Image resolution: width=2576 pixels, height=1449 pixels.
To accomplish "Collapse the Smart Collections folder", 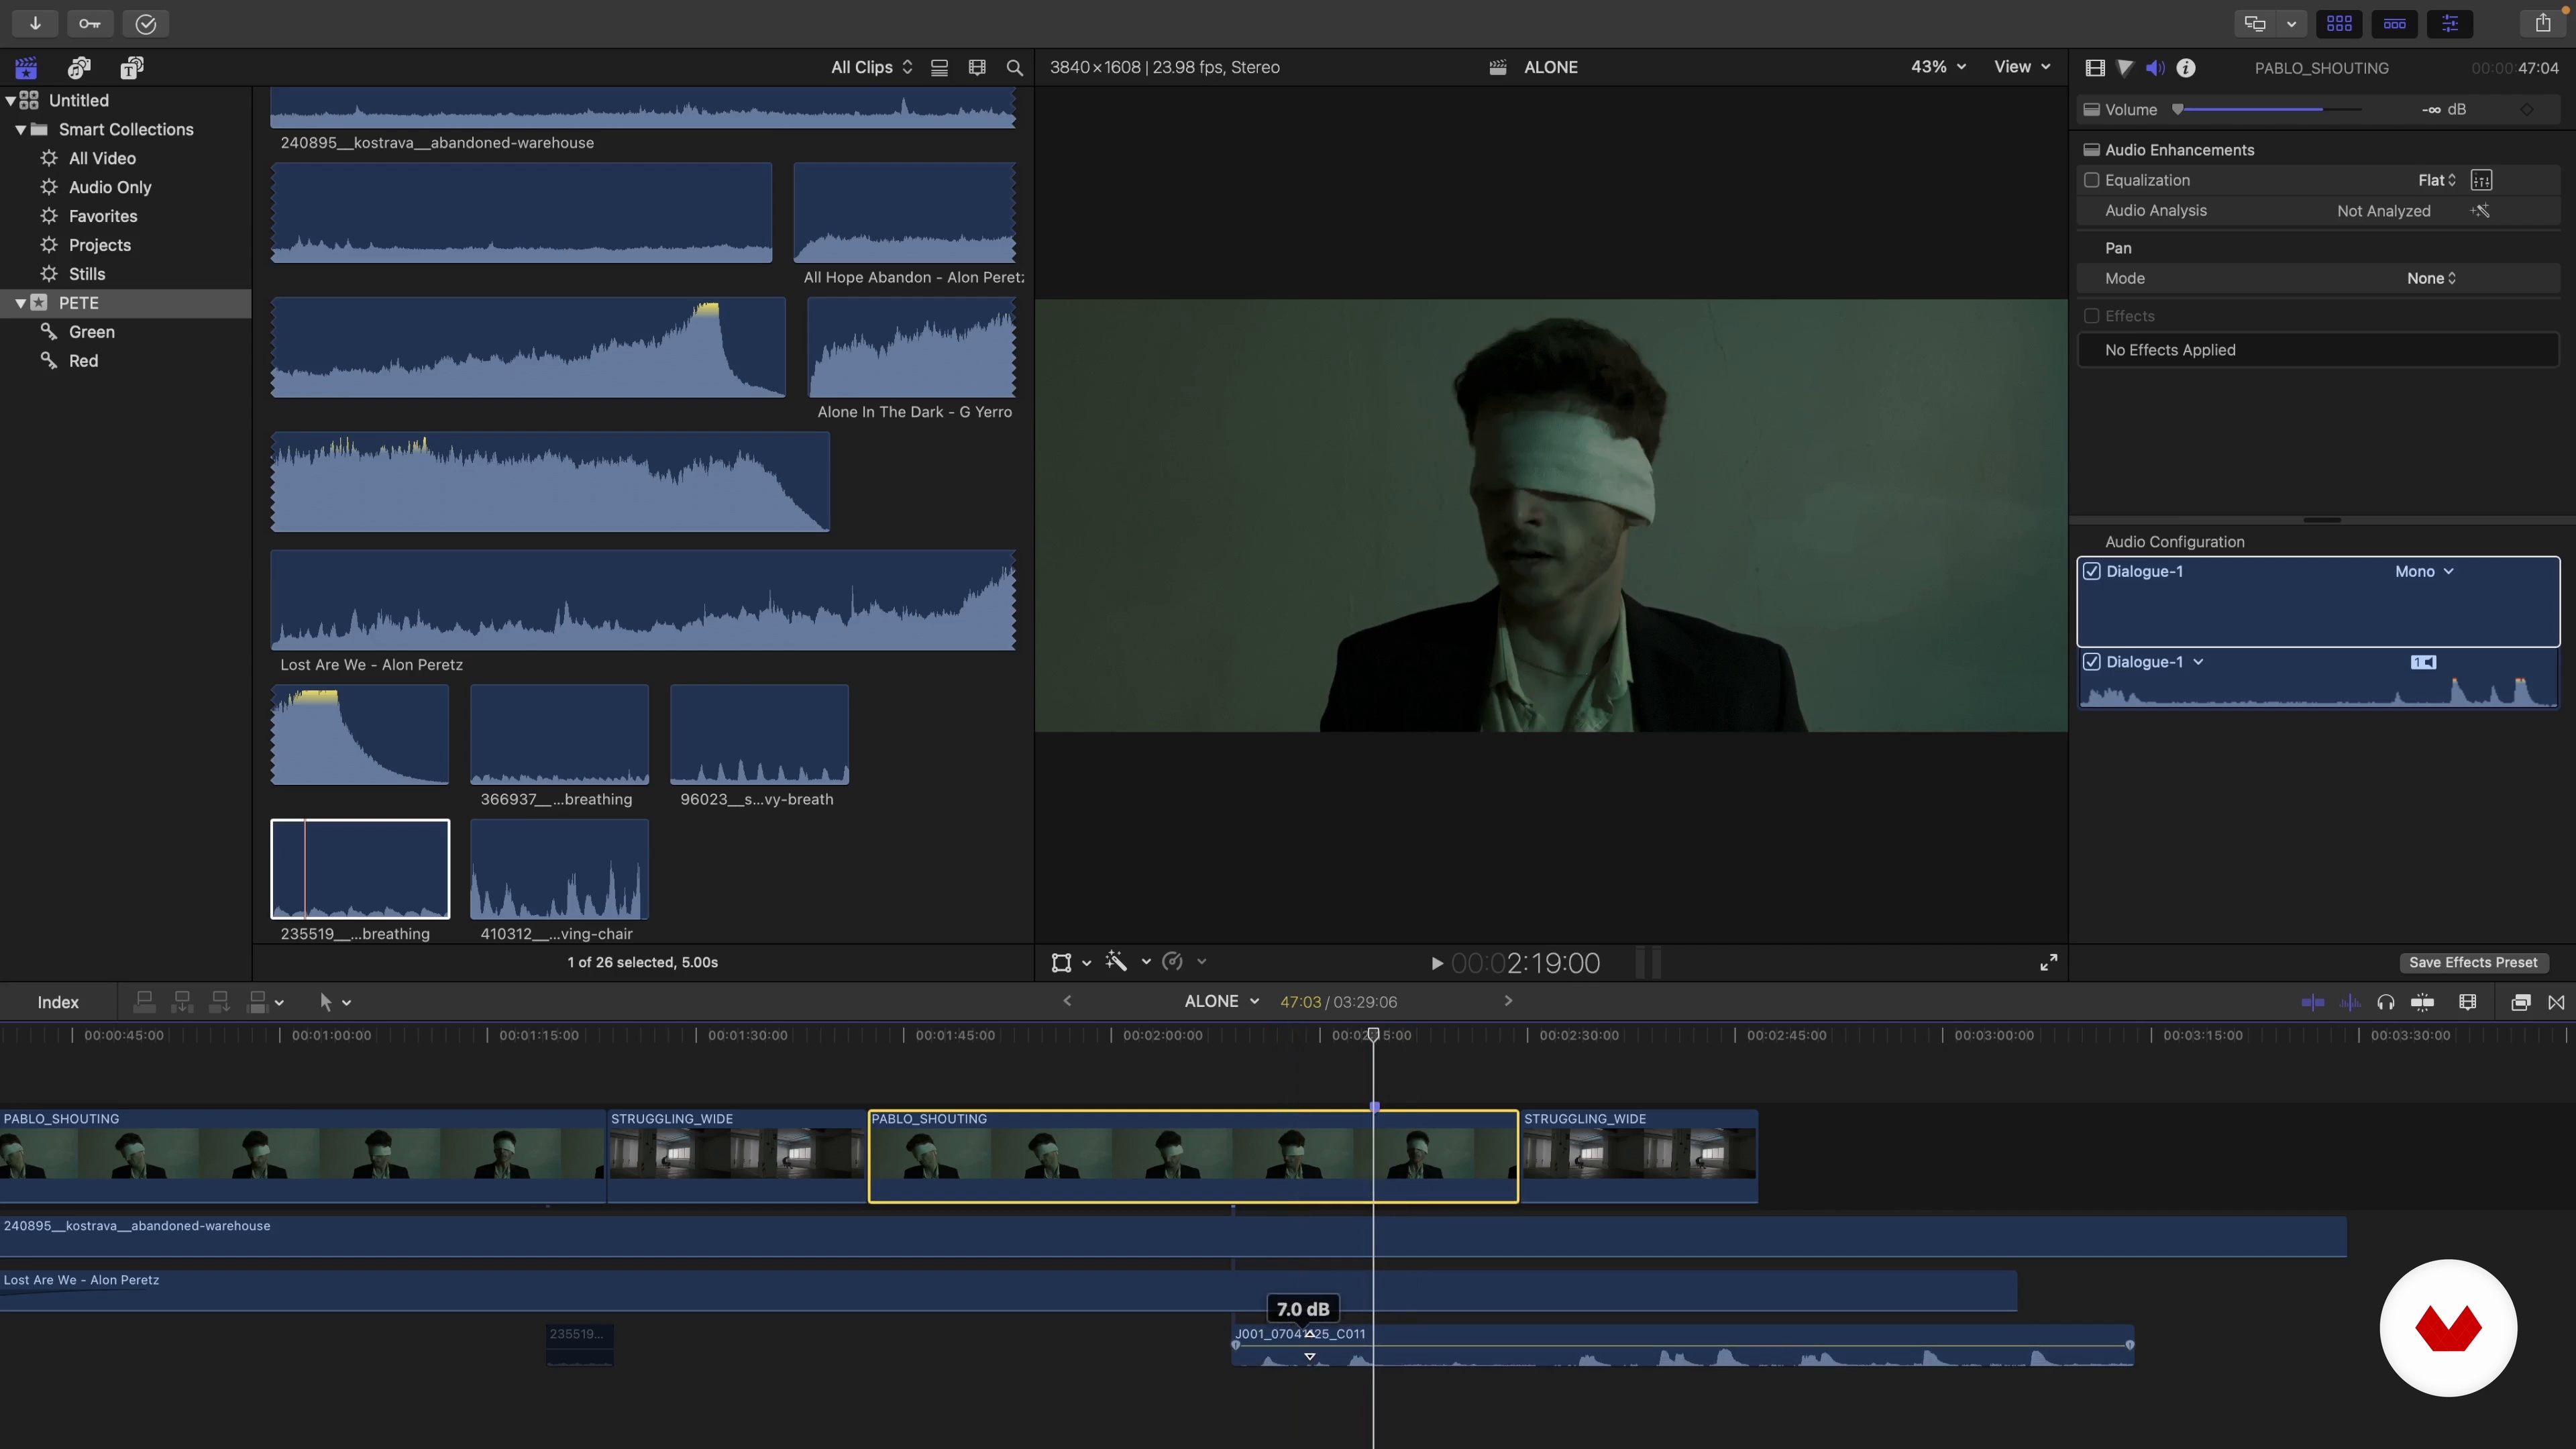I will tap(20, 129).
